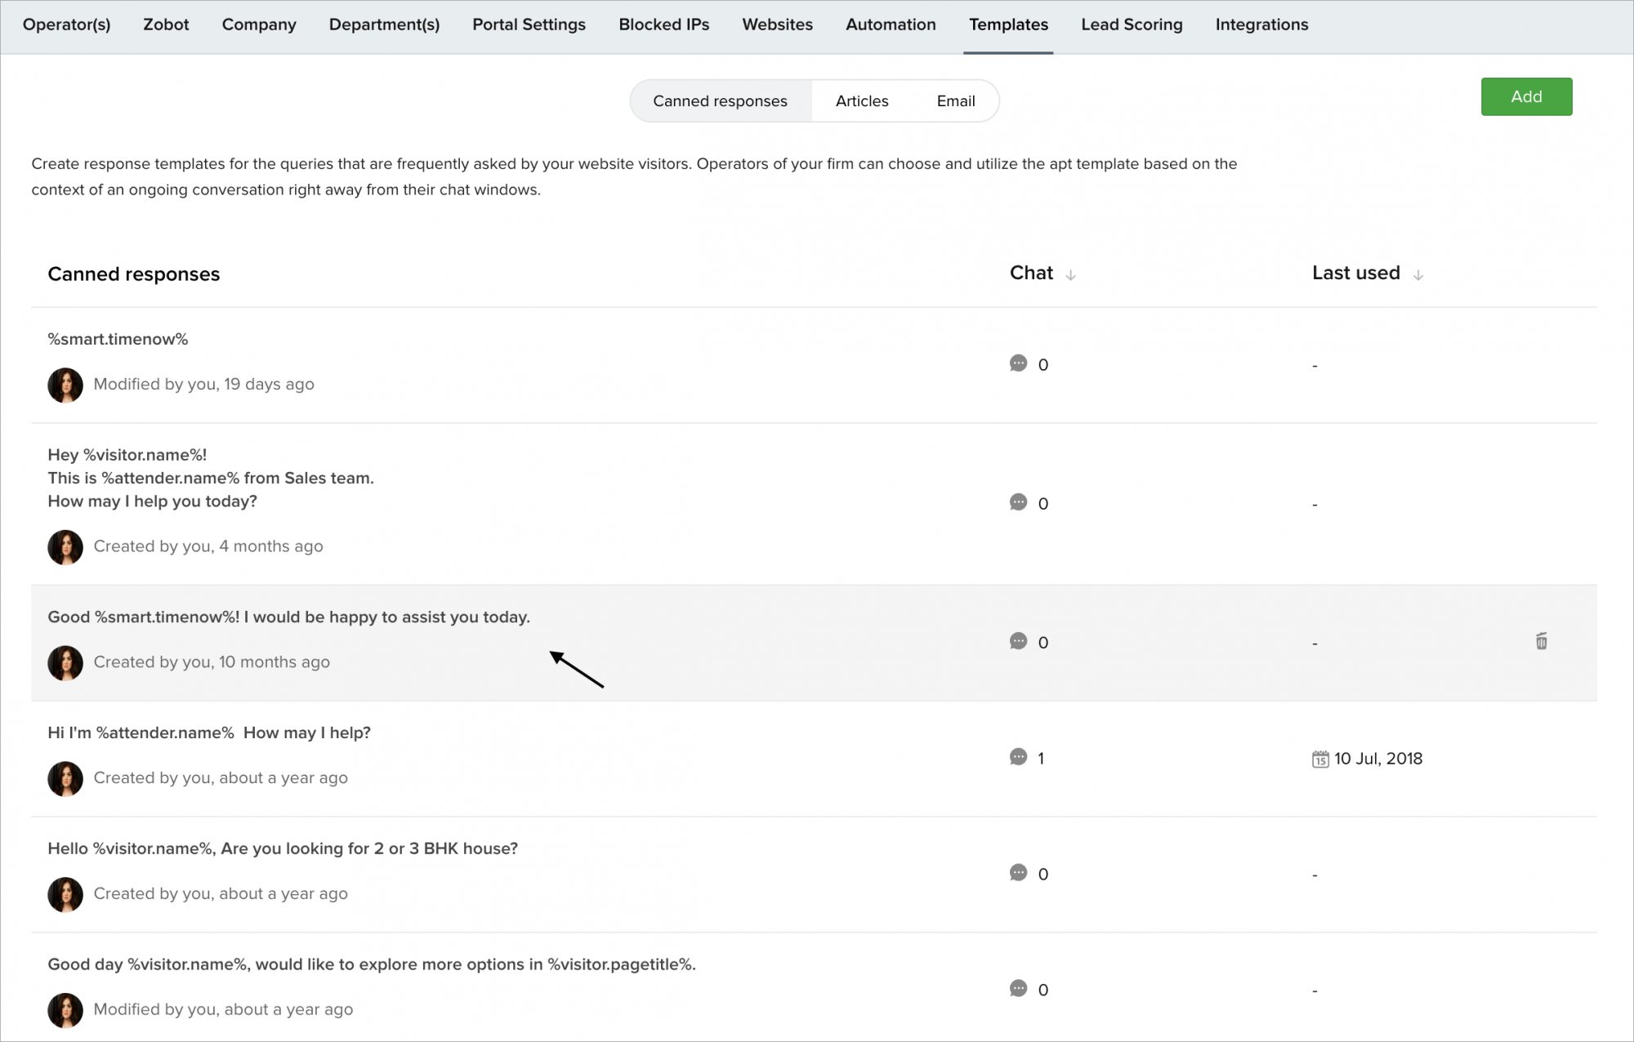
Task: Sort by Chat column arrow
Action: point(1070,275)
